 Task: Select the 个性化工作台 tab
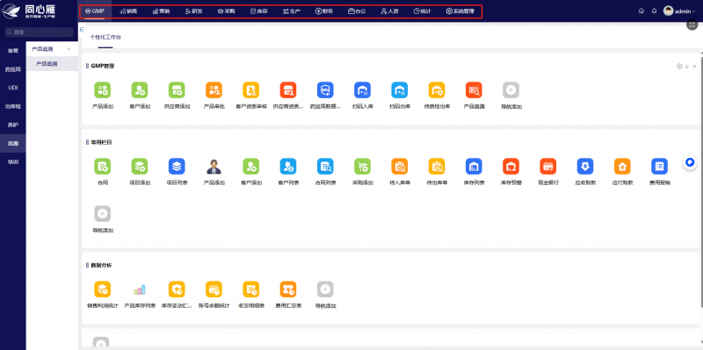105,37
